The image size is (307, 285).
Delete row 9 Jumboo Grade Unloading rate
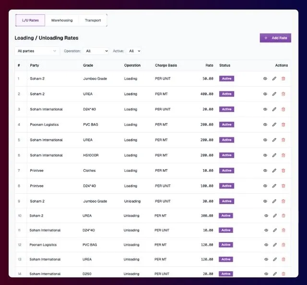click(x=283, y=201)
